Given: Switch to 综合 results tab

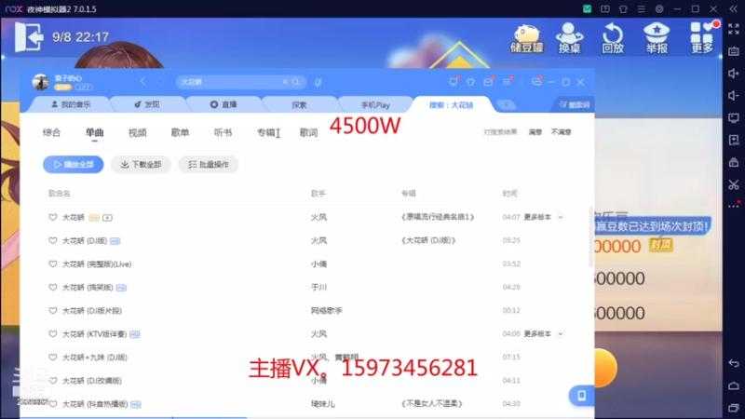Looking at the screenshot, I should pyautogui.click(x=51, y=132).
